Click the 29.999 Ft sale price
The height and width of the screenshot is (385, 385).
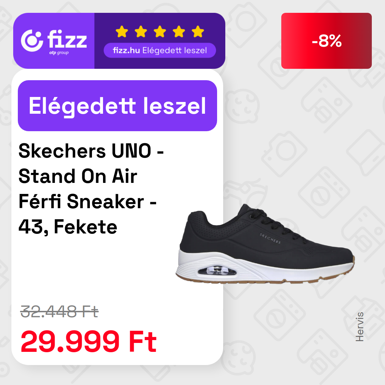[x=89, y=341]
